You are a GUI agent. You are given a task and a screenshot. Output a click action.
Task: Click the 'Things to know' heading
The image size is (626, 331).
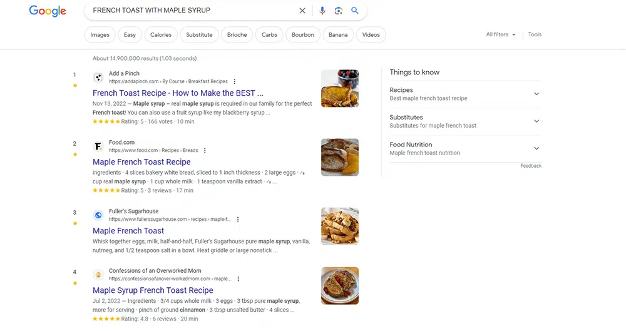(x=414, y=72)
